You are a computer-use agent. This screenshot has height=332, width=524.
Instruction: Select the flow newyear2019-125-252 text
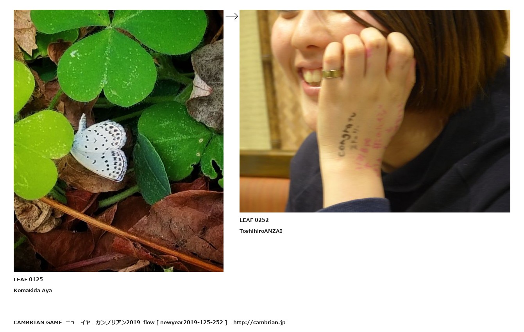[x=185, y=322]
